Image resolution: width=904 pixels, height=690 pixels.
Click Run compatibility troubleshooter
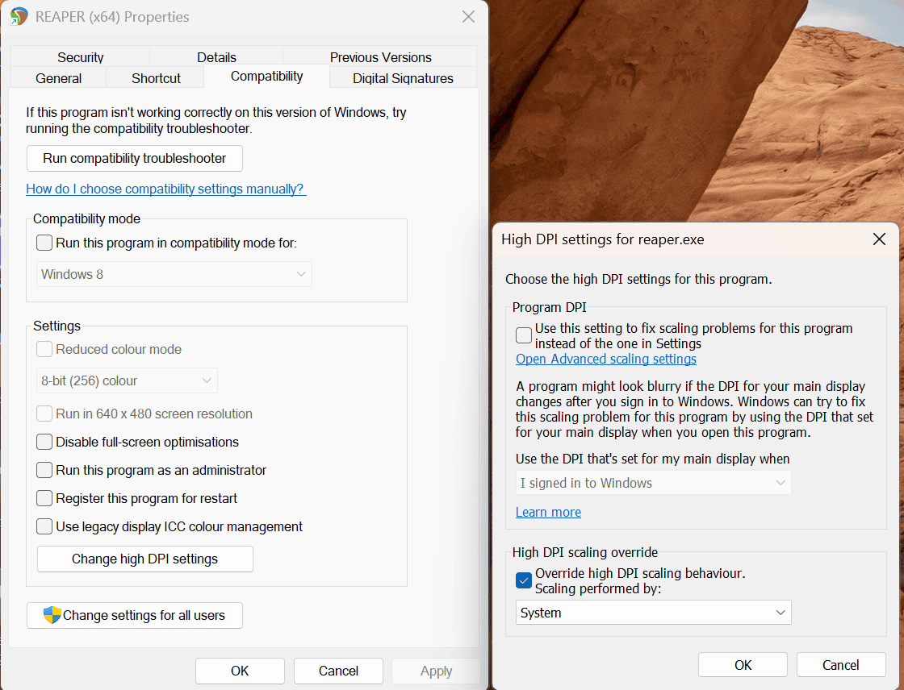point(134,158)
